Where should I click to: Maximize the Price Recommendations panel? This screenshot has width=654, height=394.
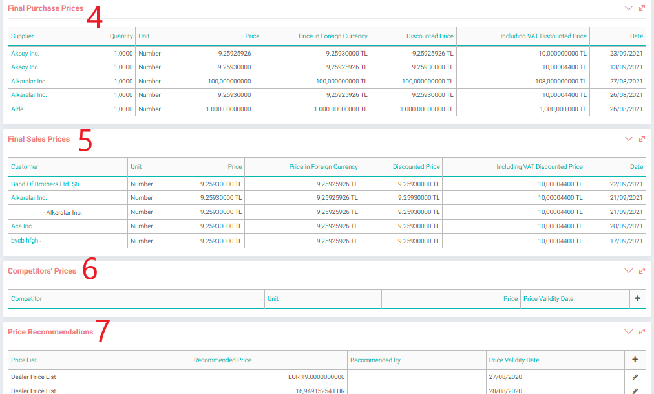642,332
